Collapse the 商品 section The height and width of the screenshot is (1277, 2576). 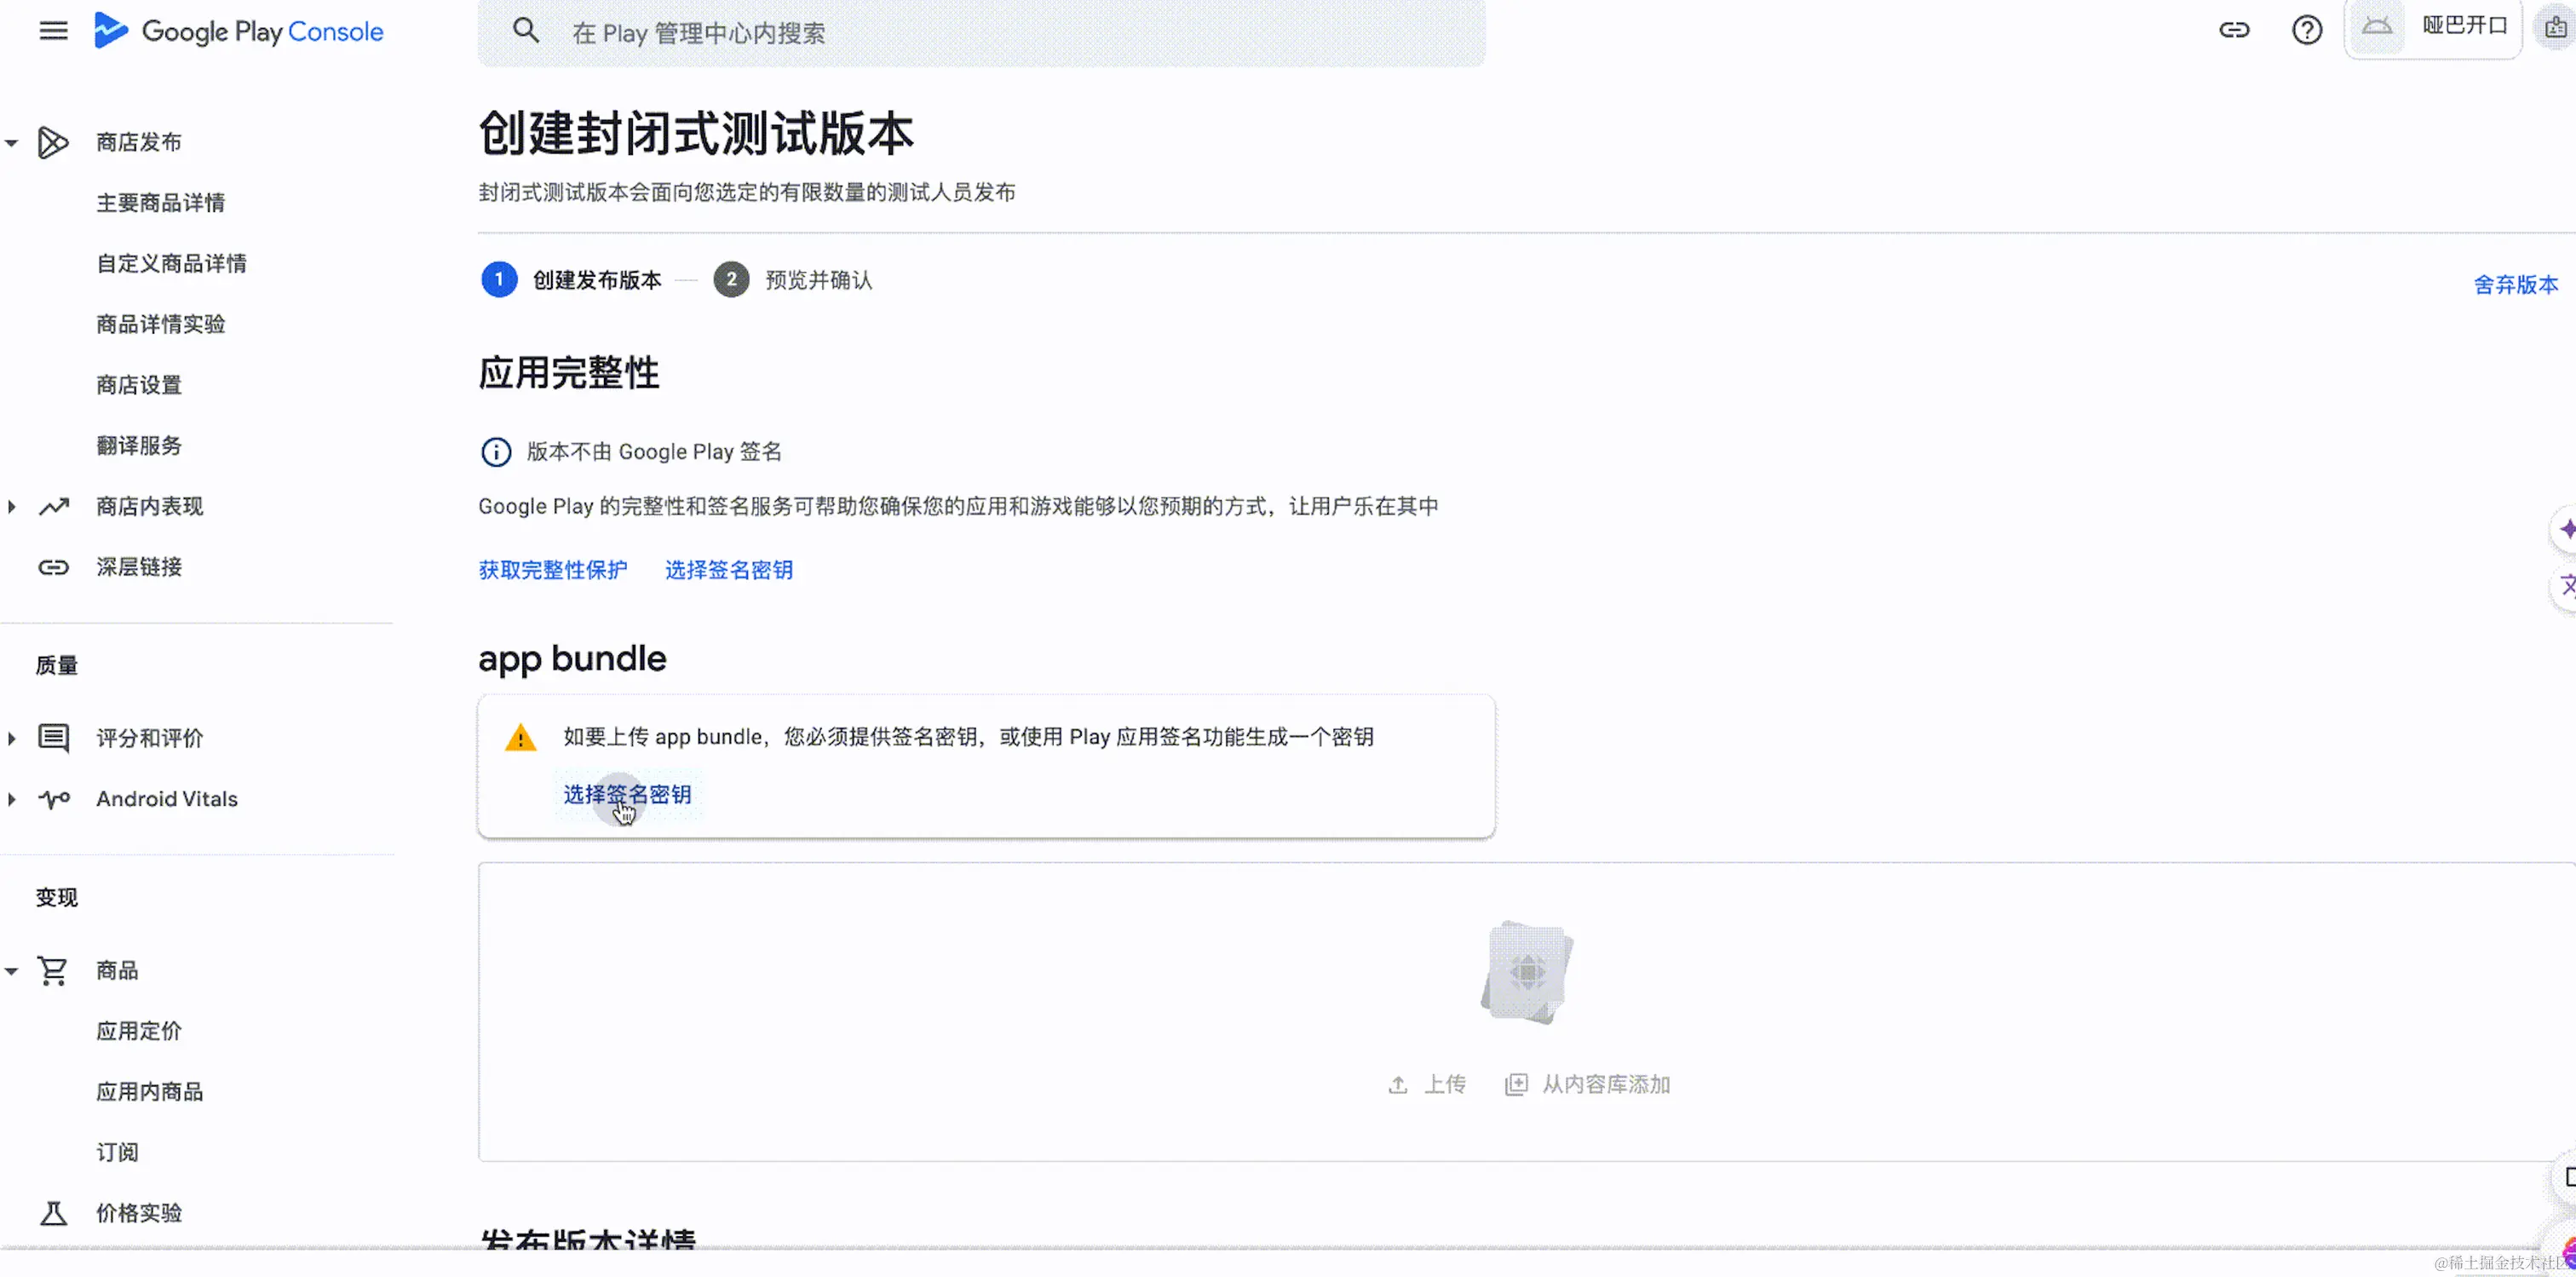coord(12,971)
